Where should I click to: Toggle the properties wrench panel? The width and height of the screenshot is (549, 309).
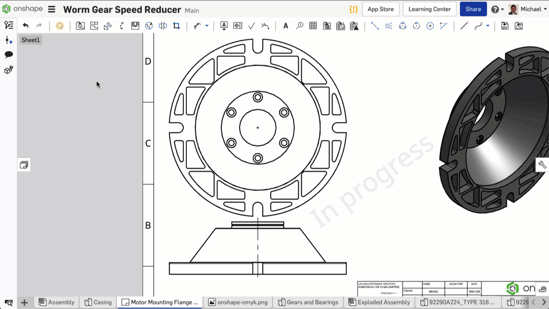tap(542, 165)
